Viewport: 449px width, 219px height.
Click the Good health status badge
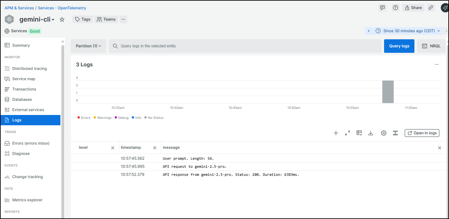click(x=35, y=31)
